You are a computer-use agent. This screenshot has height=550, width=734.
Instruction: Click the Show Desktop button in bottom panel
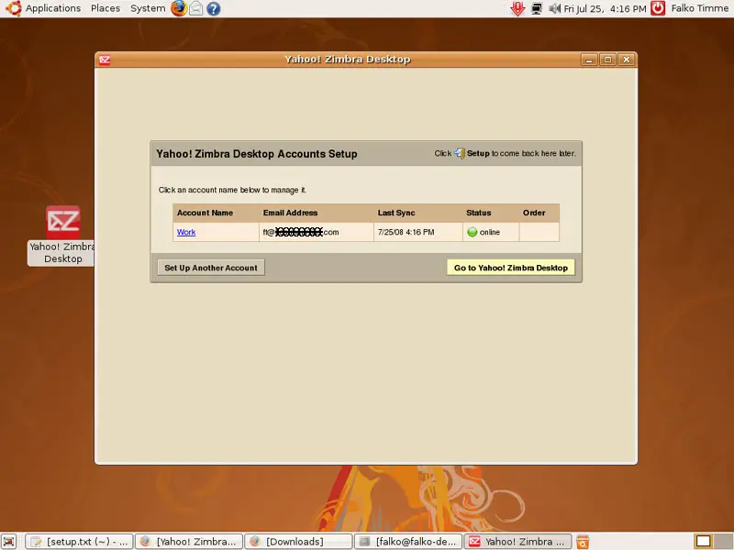click(x=9, y=542)
